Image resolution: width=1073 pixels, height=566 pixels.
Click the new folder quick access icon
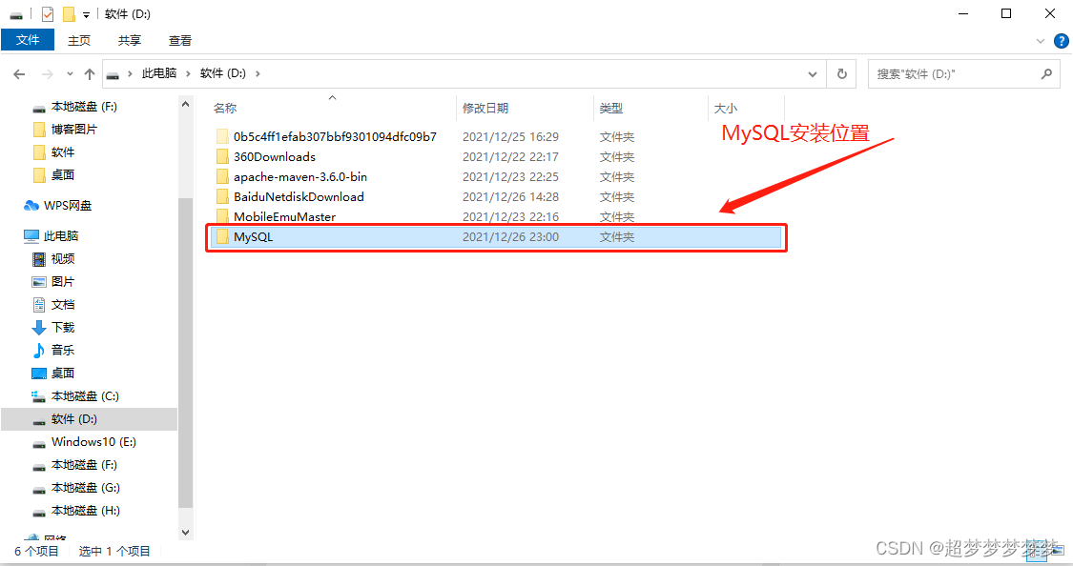(x=69, y=13)
